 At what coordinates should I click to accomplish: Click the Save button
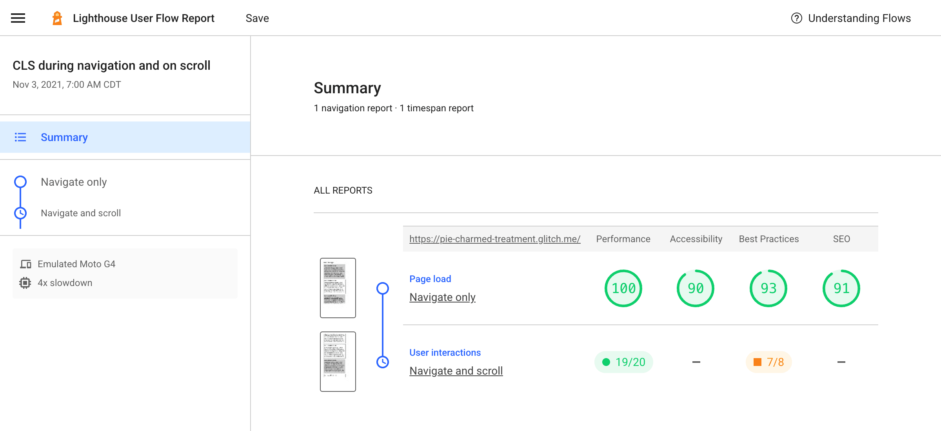coord(258,18)
